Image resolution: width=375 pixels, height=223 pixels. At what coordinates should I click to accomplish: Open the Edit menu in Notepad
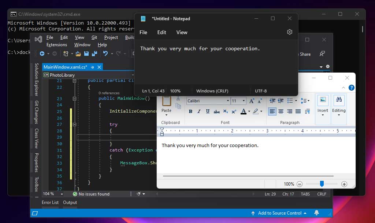161,32
